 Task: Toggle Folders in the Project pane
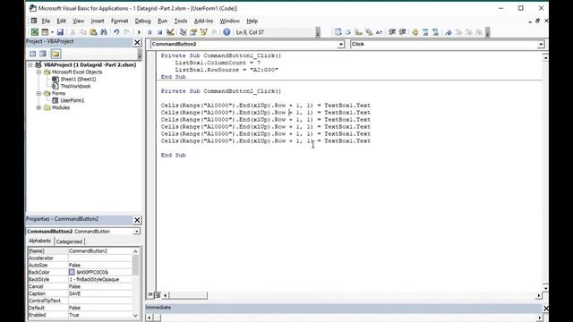(56, 54)
